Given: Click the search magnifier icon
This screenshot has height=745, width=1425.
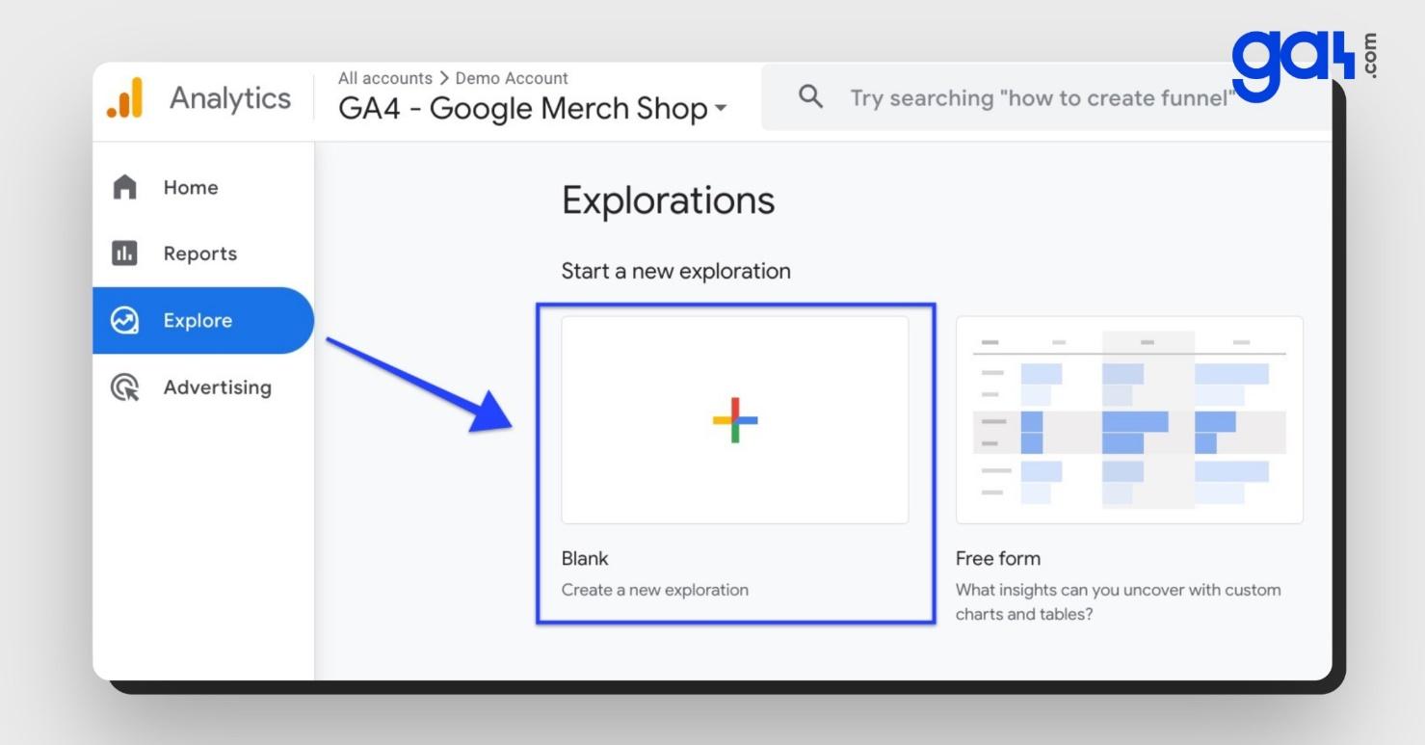Looking at the screenshot, I should coord(811,97).
